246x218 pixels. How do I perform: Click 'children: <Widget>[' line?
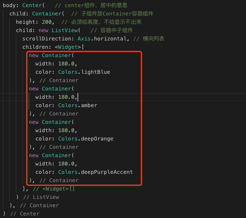53,47
